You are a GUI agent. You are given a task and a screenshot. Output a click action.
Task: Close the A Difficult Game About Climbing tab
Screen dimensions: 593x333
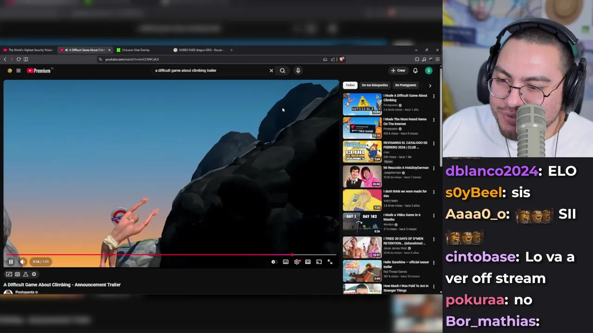click(x=109, y=50)
